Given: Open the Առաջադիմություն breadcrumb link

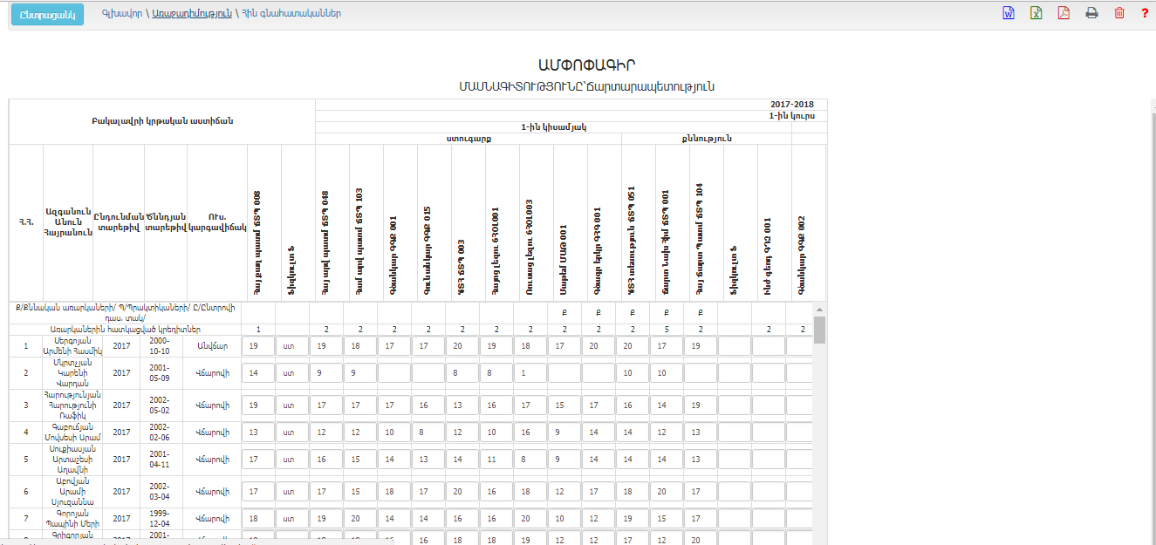Looking at the screenshot, I should [x=192, y=14].
